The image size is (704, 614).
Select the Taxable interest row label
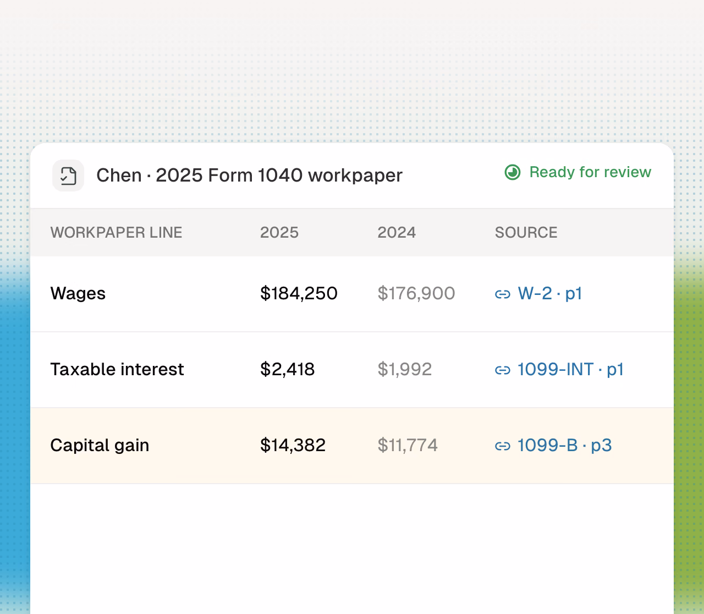(x=117, y=369)
